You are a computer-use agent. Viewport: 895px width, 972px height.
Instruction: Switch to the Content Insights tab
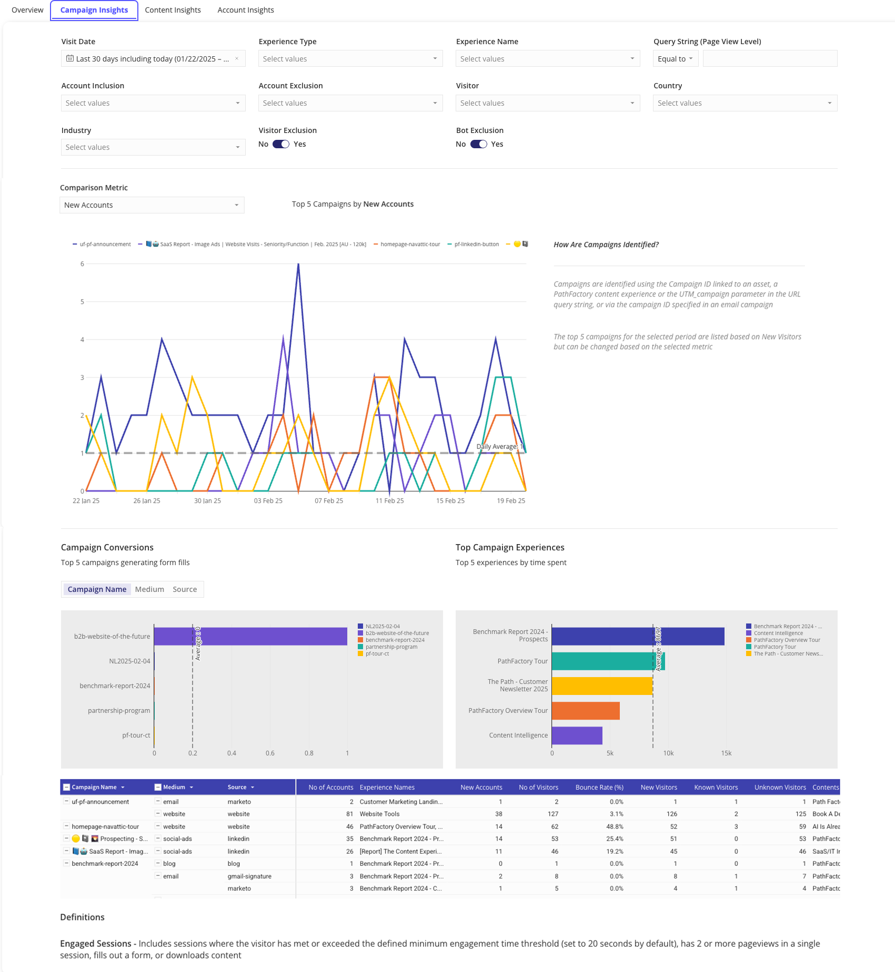click(173, 10)
